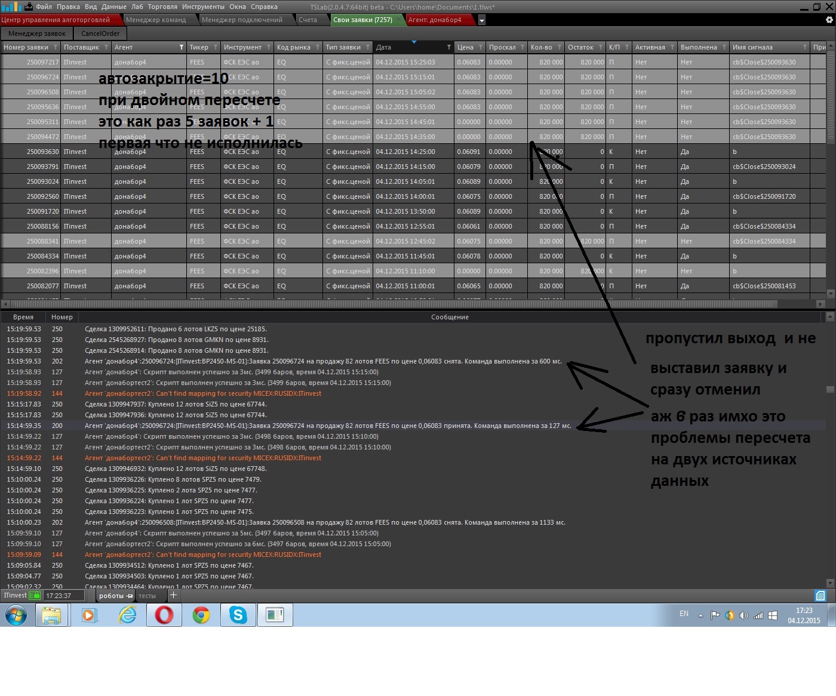This screenshot has height=696, width=836.
Task: Open filter for the Цена column
Action: click(x=481, y=47)
